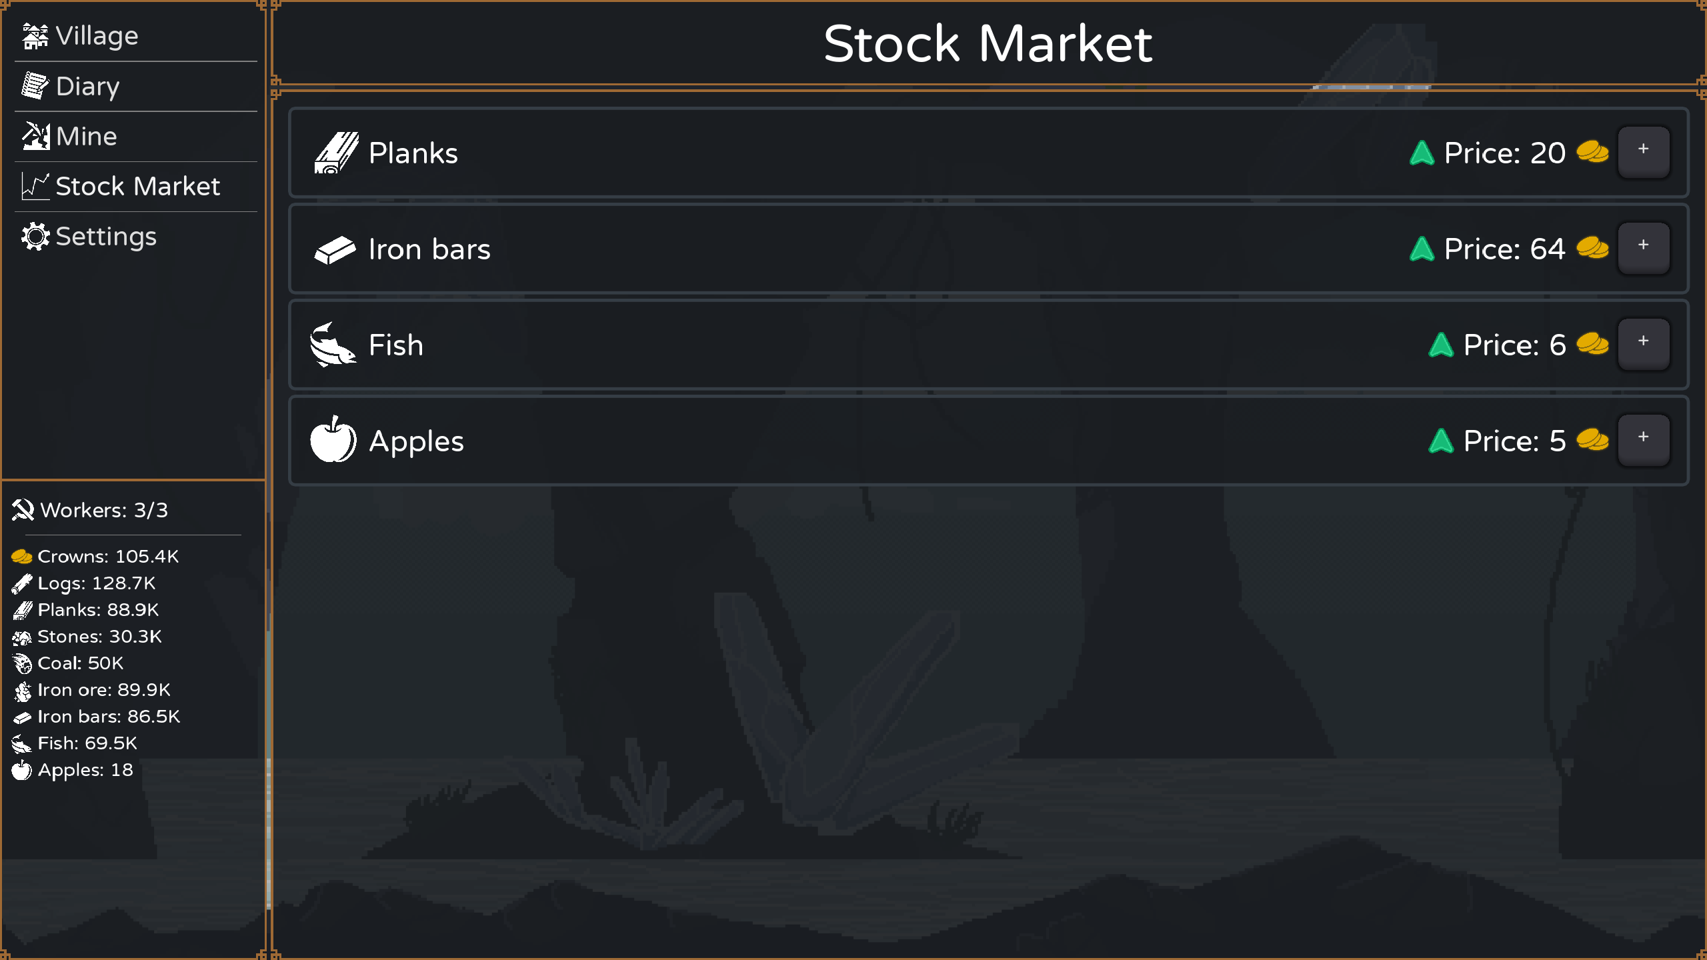The height and width of the screenshot is (960, 1707).
Task: Click the apple icon in the Apples row
Action: (x=334, y=440)
